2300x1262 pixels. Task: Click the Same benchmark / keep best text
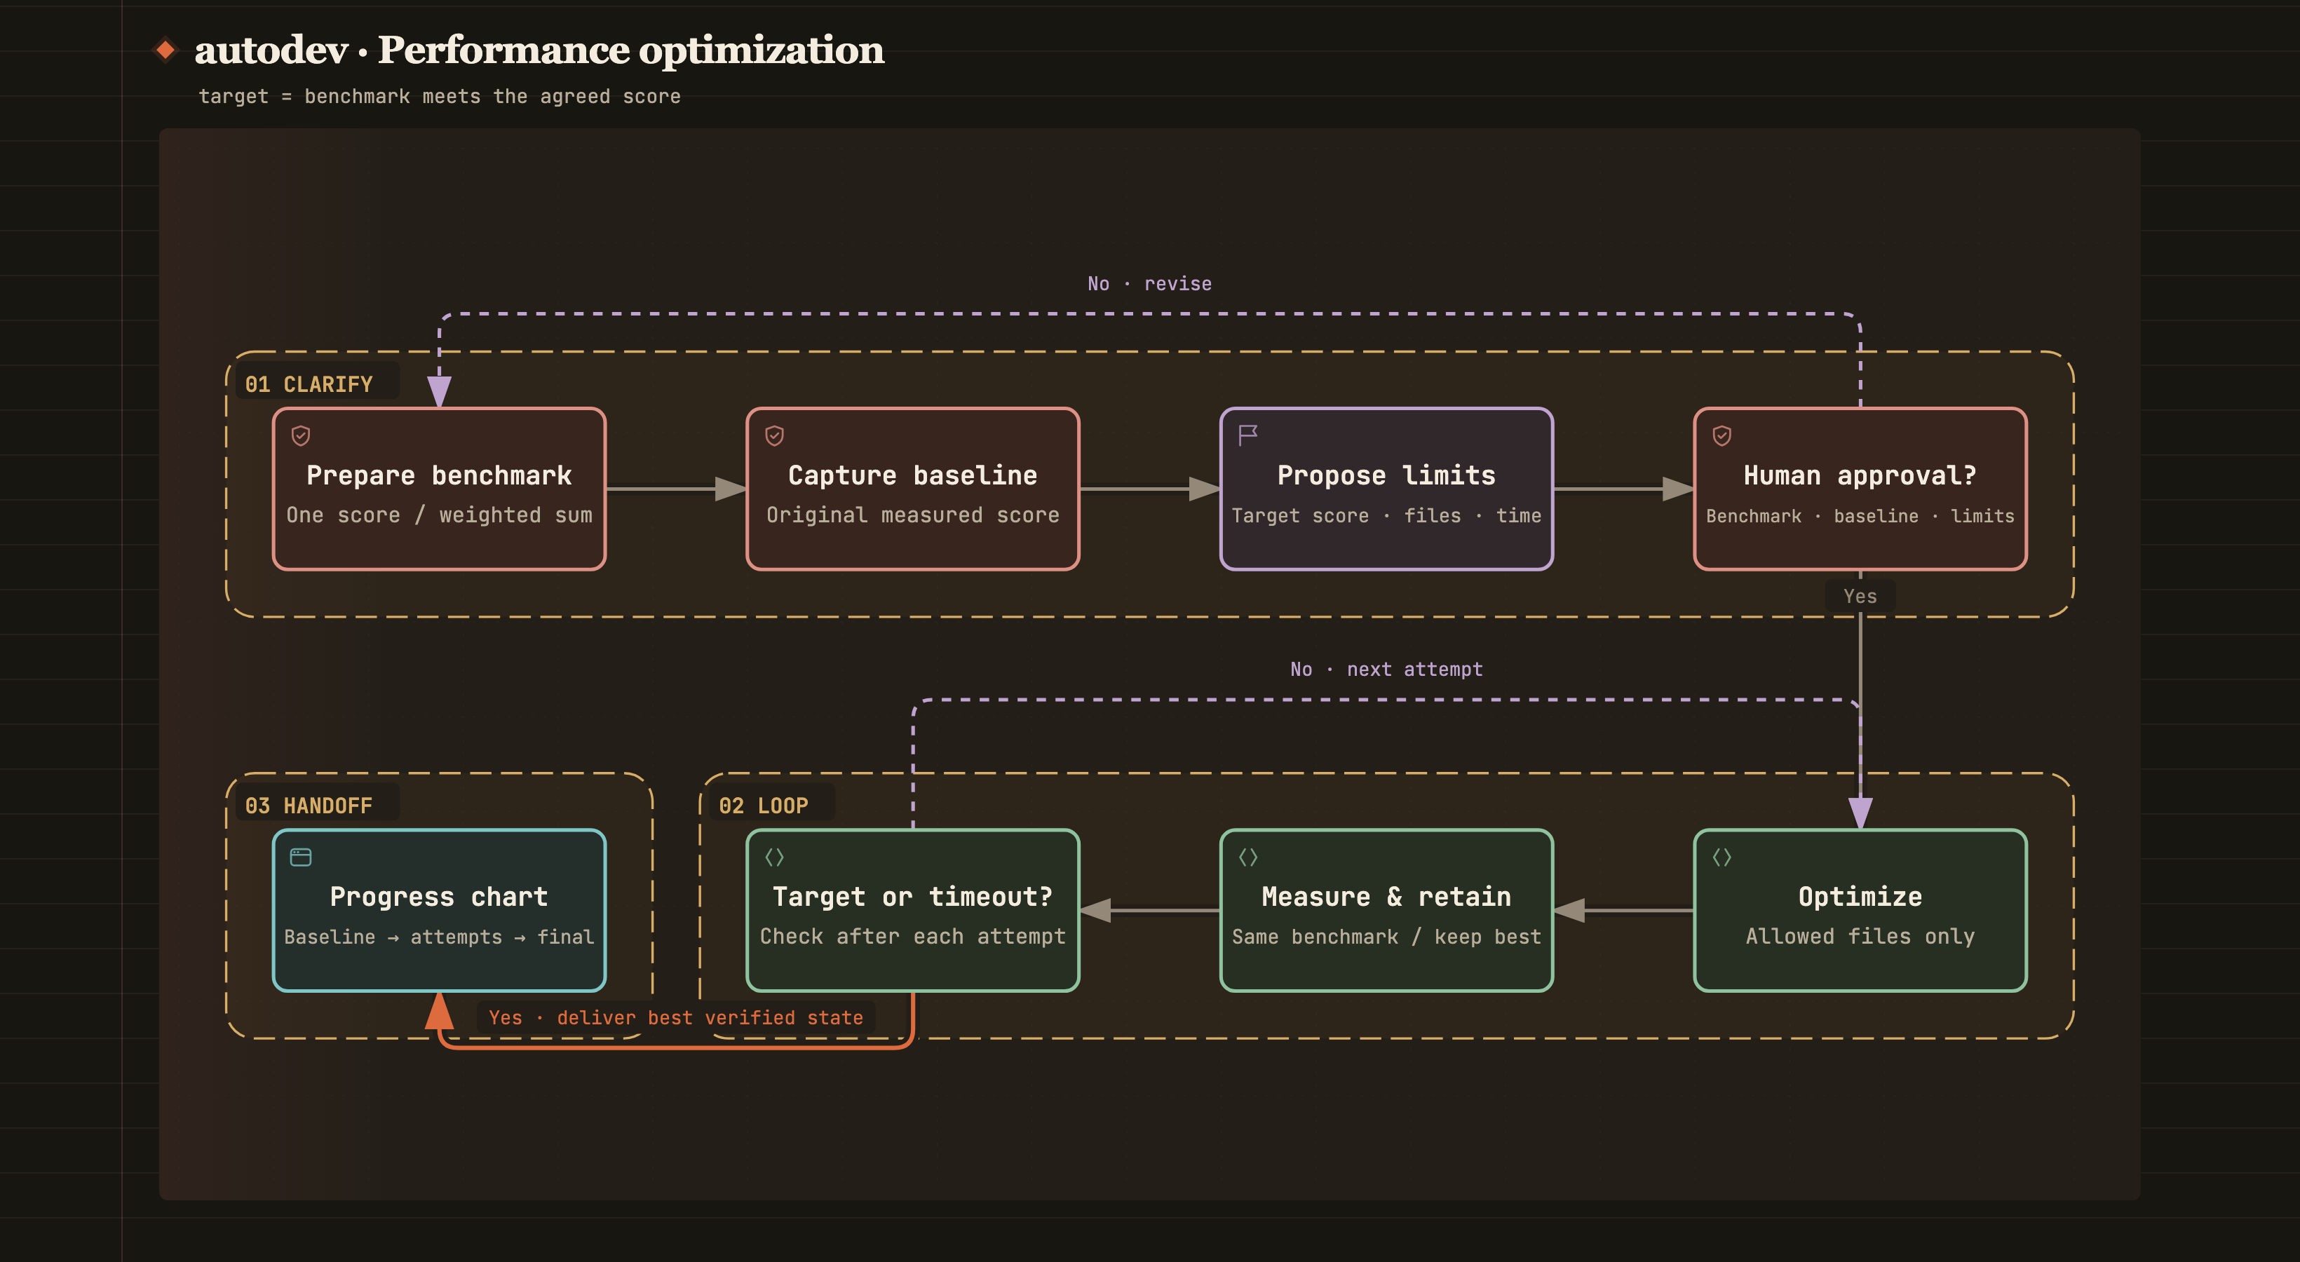tap(1386, 936)
